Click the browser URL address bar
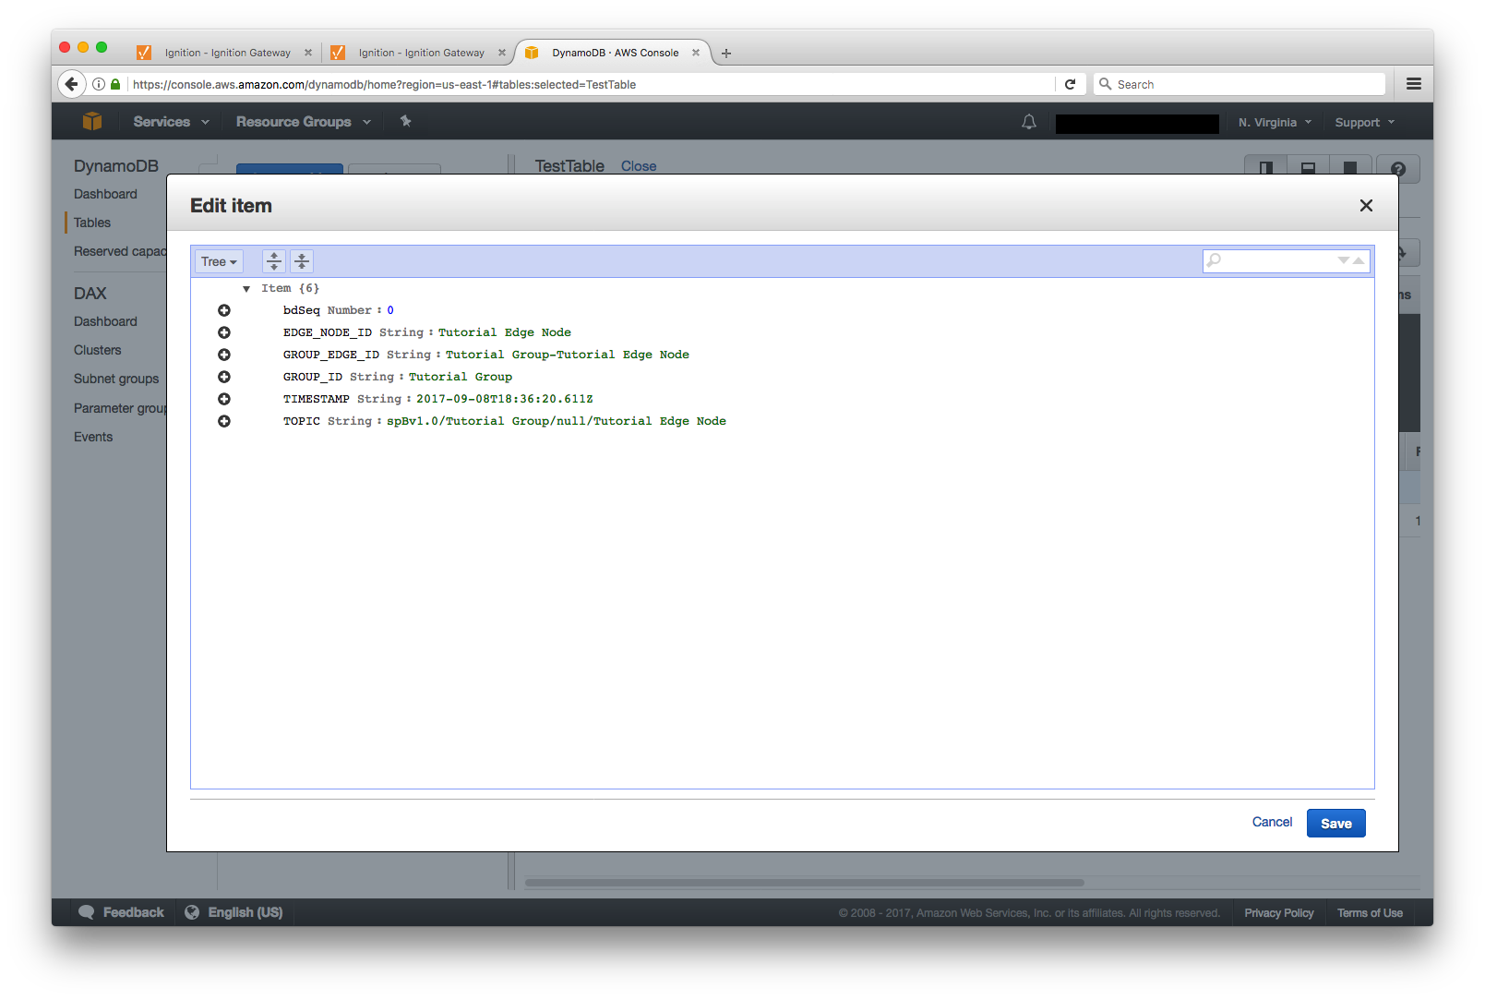Viewport: 1485px width, 1000px height. 591,84
